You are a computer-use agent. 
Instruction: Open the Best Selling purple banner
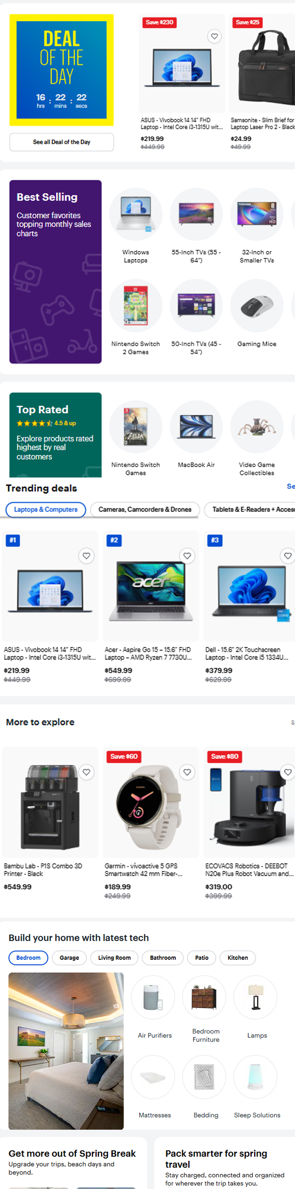(x=55, y=271)
